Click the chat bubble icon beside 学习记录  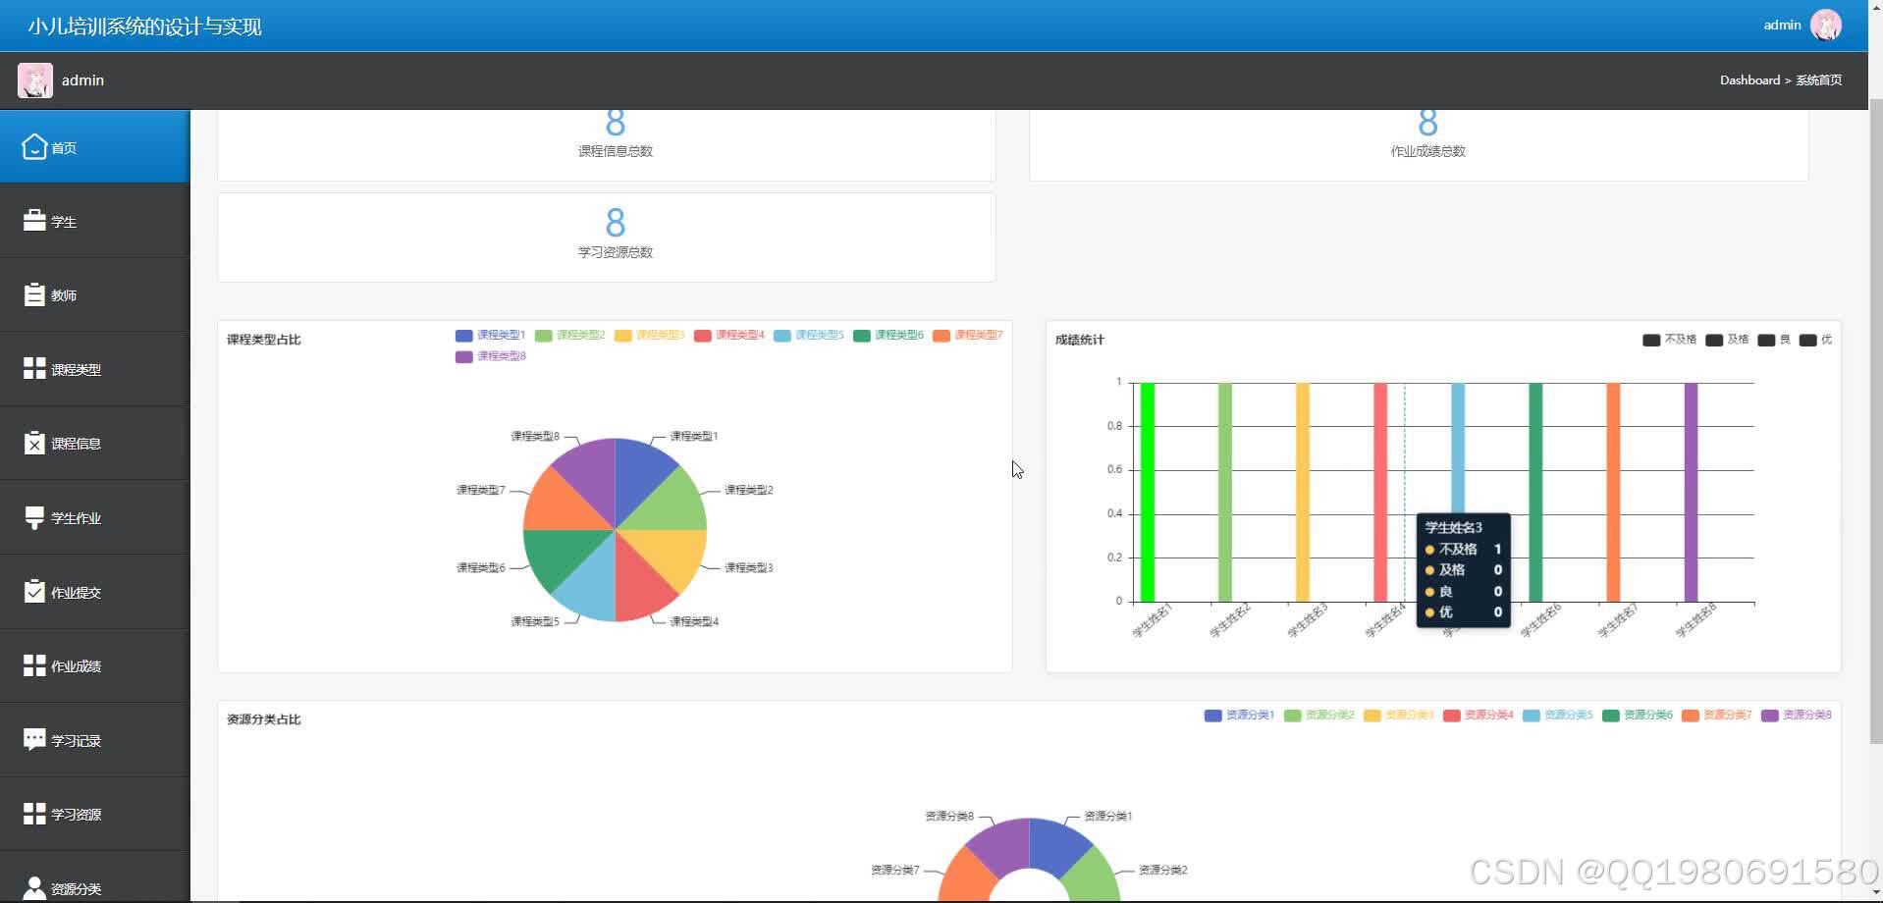point(34,739)
